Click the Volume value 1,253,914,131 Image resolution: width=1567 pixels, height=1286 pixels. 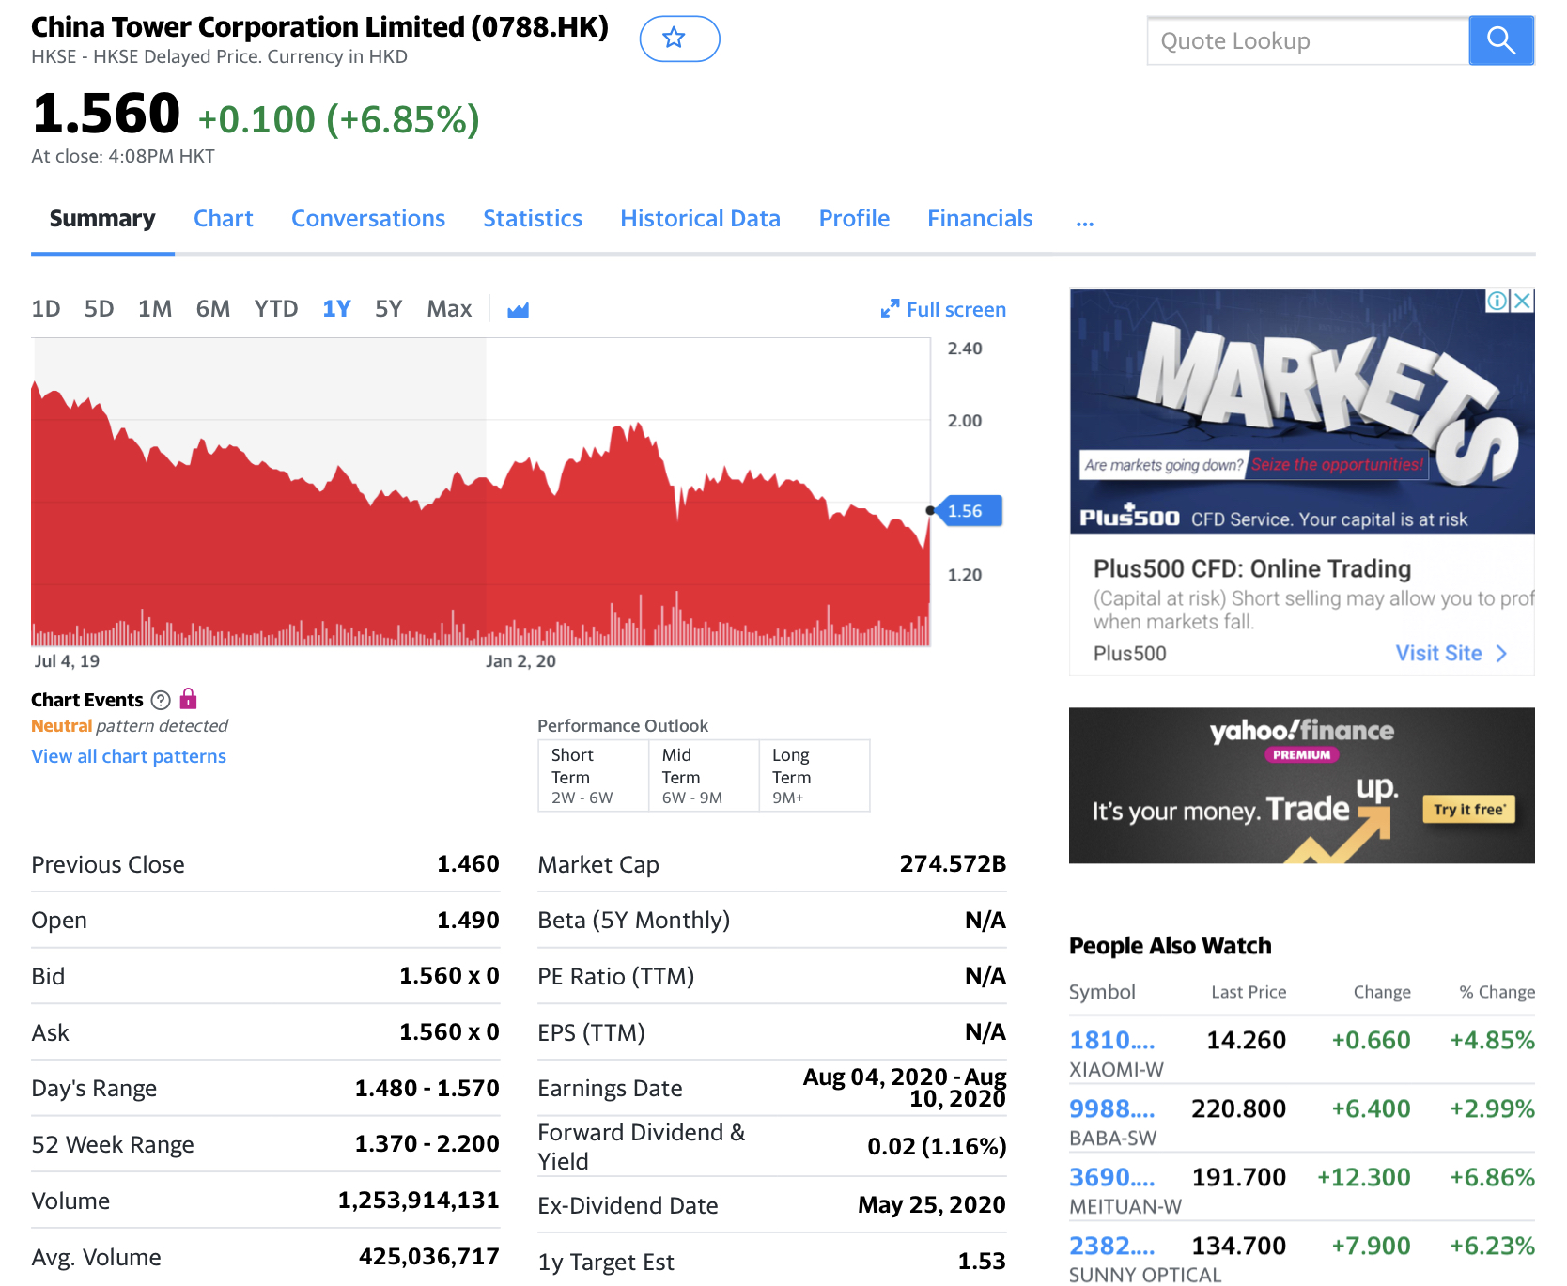pyautogui.click(x=418, y=1201)
